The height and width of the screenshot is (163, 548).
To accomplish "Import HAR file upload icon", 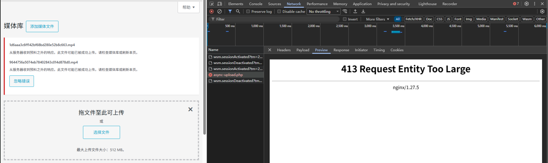I will coord(355,11).
